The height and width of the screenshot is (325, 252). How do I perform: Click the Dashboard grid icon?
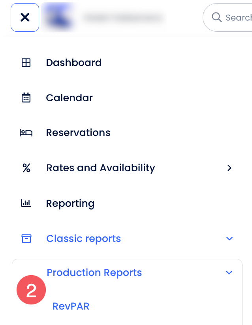click(x=26, y=62)
